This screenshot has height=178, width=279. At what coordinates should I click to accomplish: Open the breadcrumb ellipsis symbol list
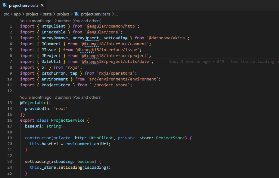(117, 14)
